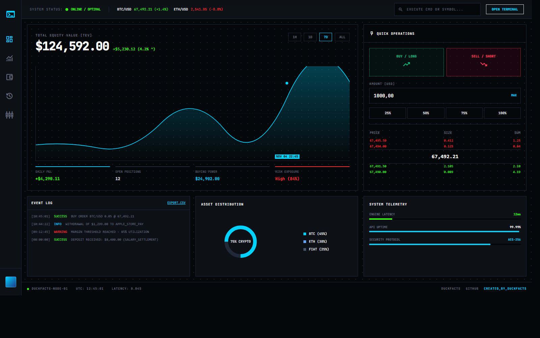Click the Nov 04 chart data point
The width and height of the screenshot is (540, 338).
[287, 83]
